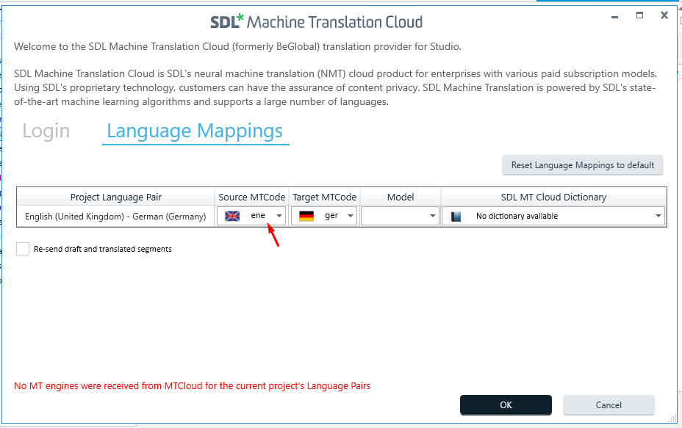Open the SDL MT Cloud Dictionary dropdown
Image resolution: width=682 pixels, height=428 pixels.
(553, 216)
